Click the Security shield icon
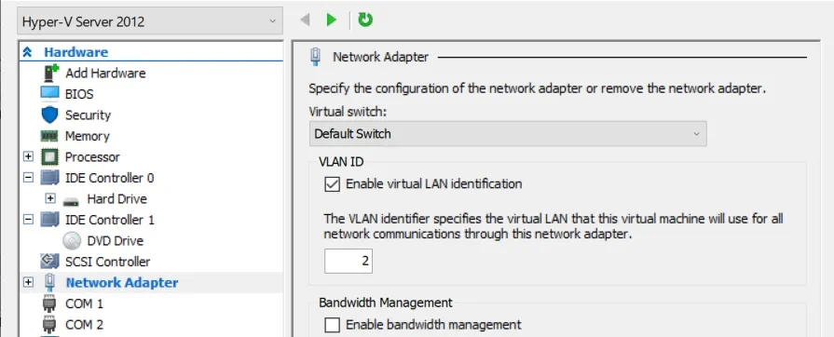The height and width of the screenshot is (337, 834). 49,115
